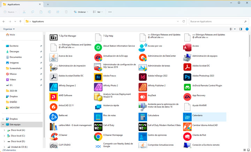Select the Adobe Acrobat DC icon
The image size is (251, 152).
(x=187, y=67)
